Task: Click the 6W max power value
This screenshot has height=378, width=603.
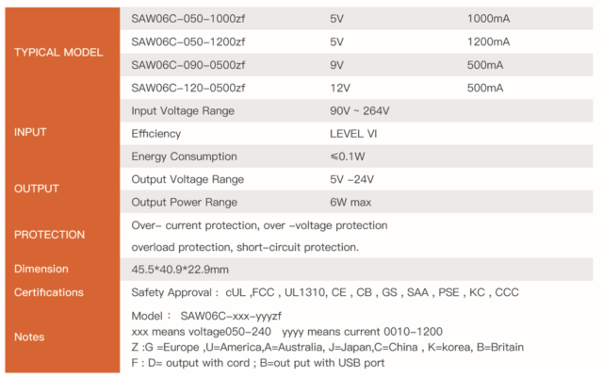Action: [x=352, y=202]
